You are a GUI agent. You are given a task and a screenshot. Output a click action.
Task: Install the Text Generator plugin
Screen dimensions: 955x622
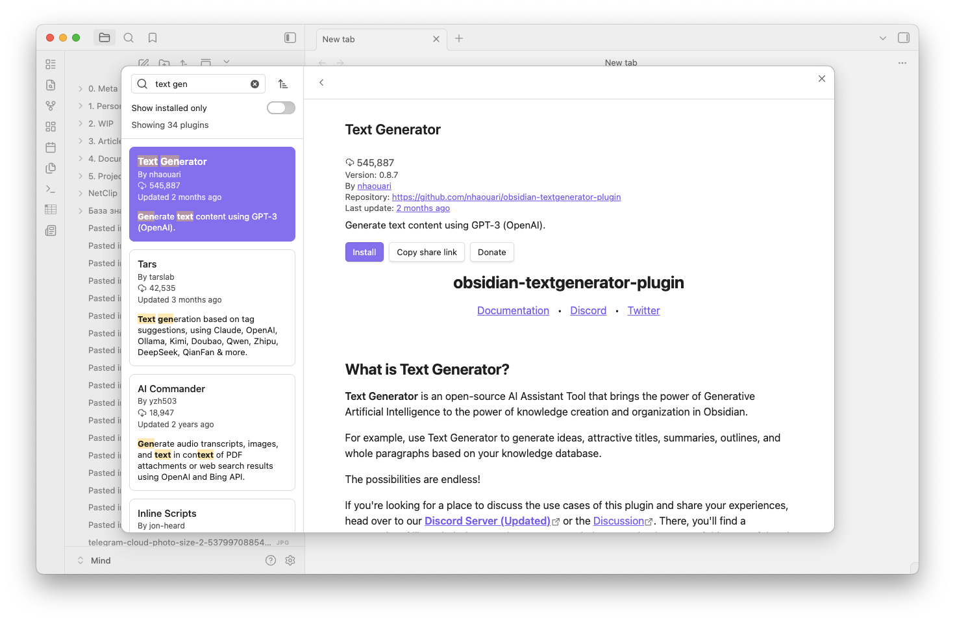(364, 252)
